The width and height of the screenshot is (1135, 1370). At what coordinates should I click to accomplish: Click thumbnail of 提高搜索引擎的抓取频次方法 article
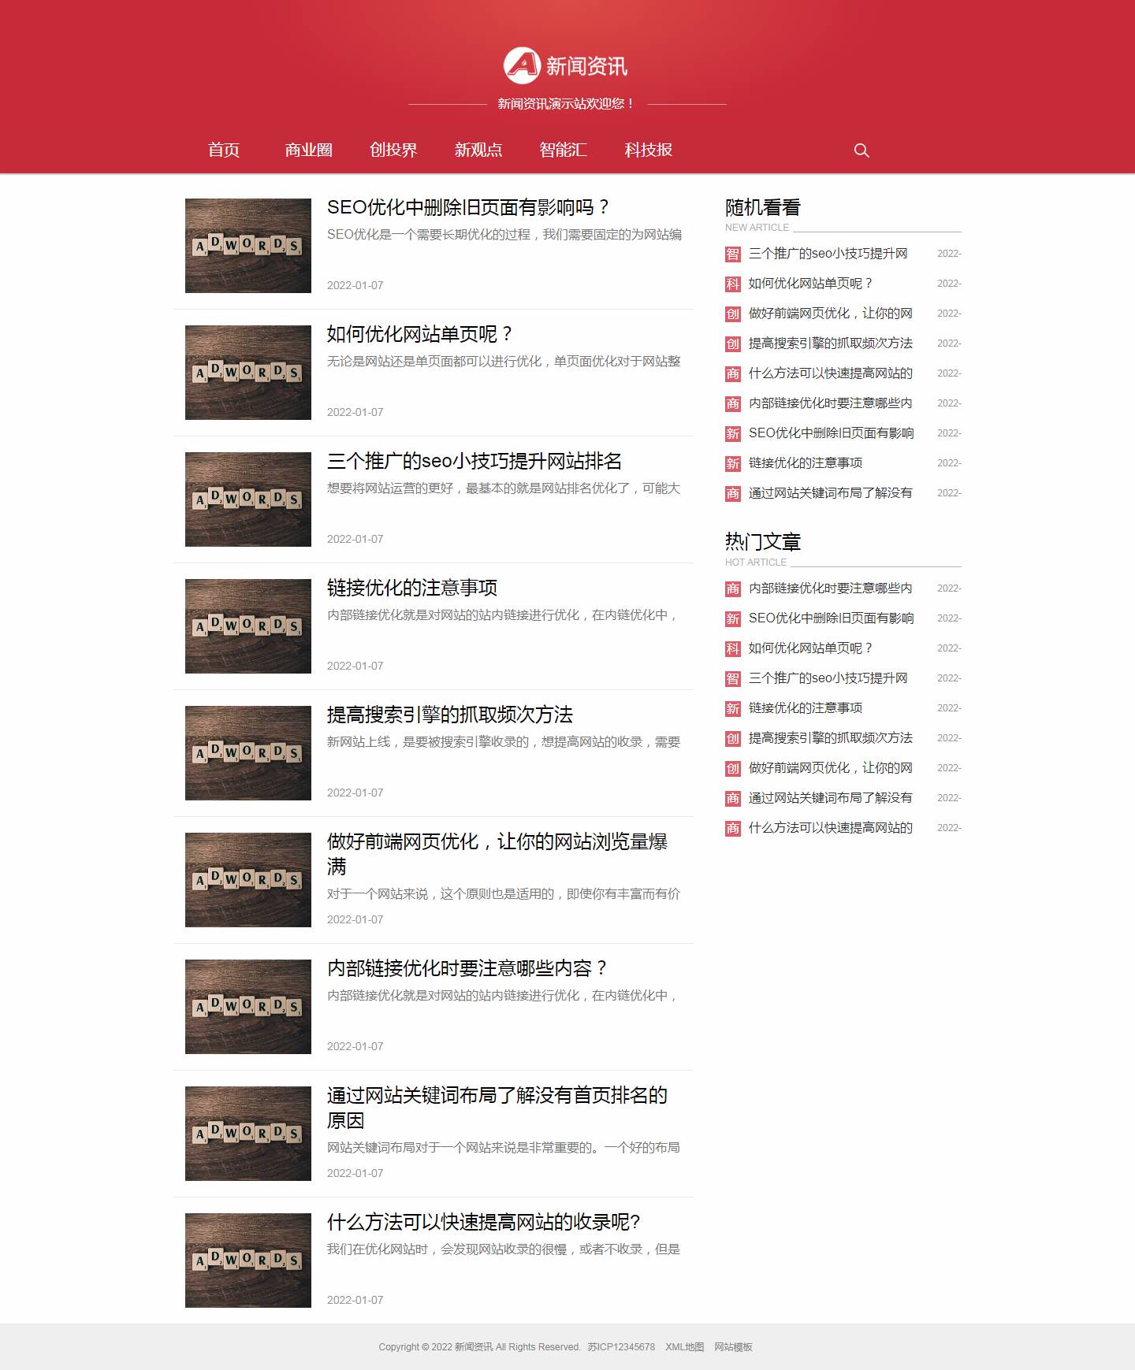tap(248, 753)
